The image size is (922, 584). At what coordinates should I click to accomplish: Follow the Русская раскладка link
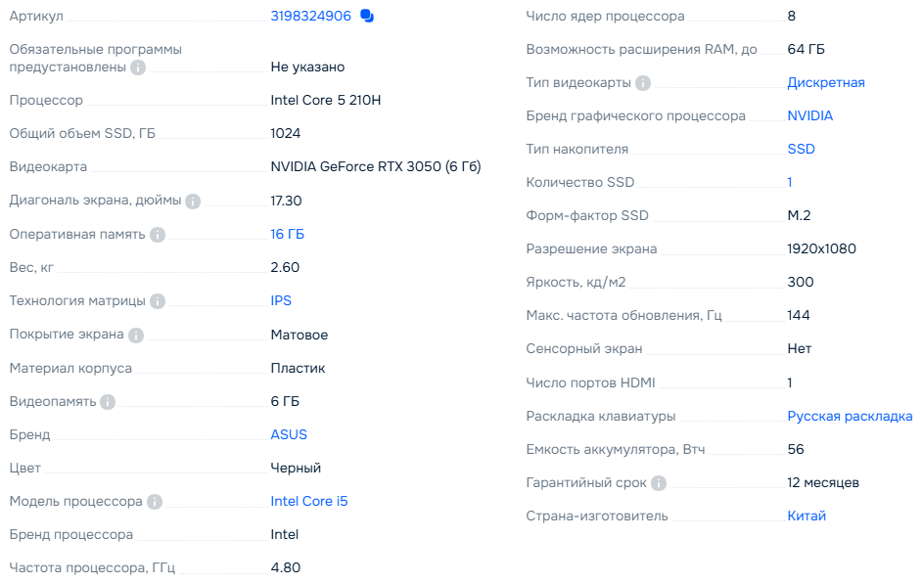point(850,416)
